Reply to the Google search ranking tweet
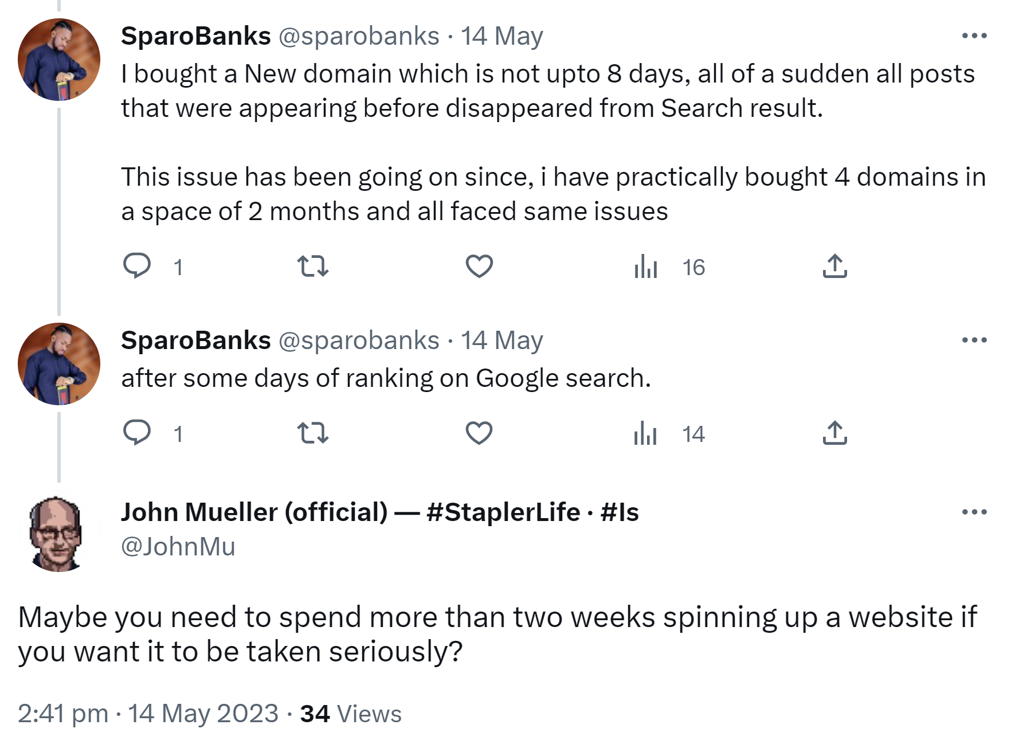The image size is (1011, 748). [x=138, y=433]
